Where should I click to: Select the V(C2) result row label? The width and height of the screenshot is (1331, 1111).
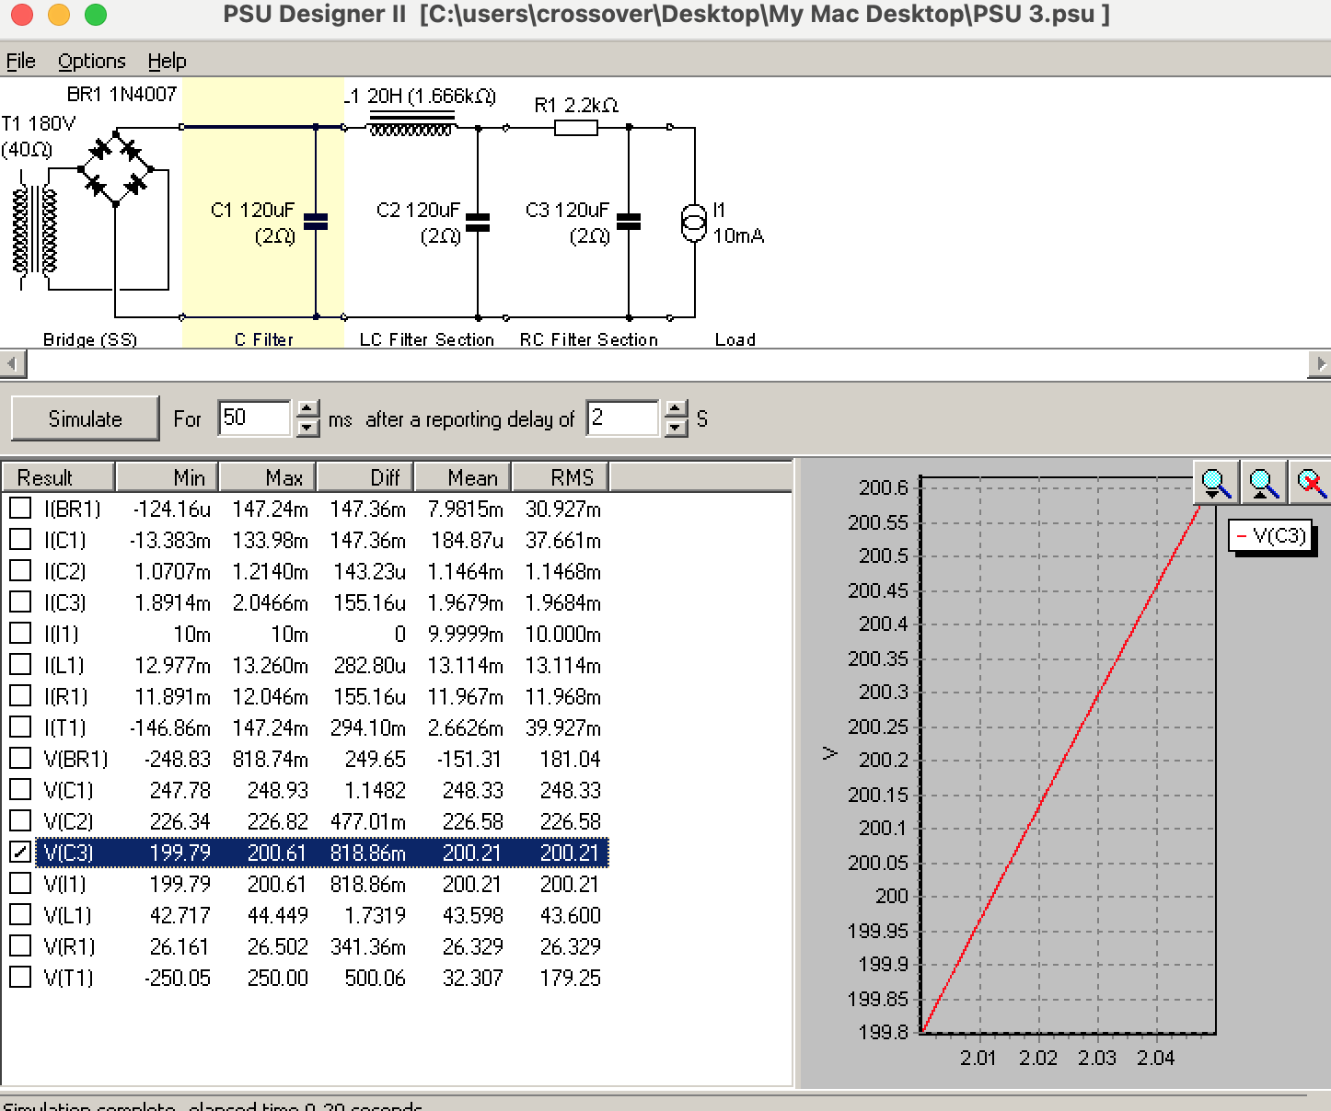click(x=69, y=821)
